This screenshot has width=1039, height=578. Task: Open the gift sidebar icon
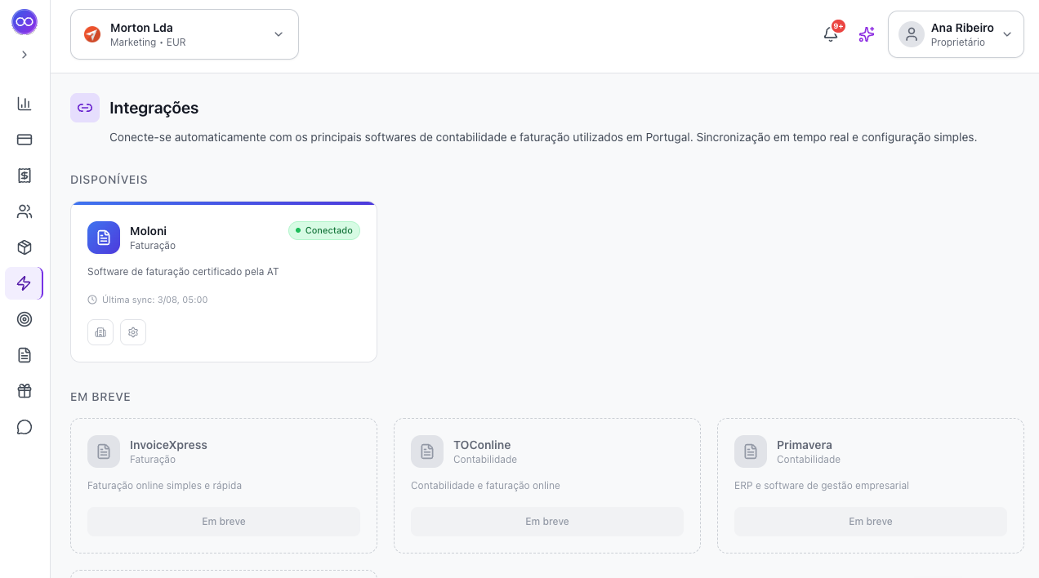tap(25, 391)
